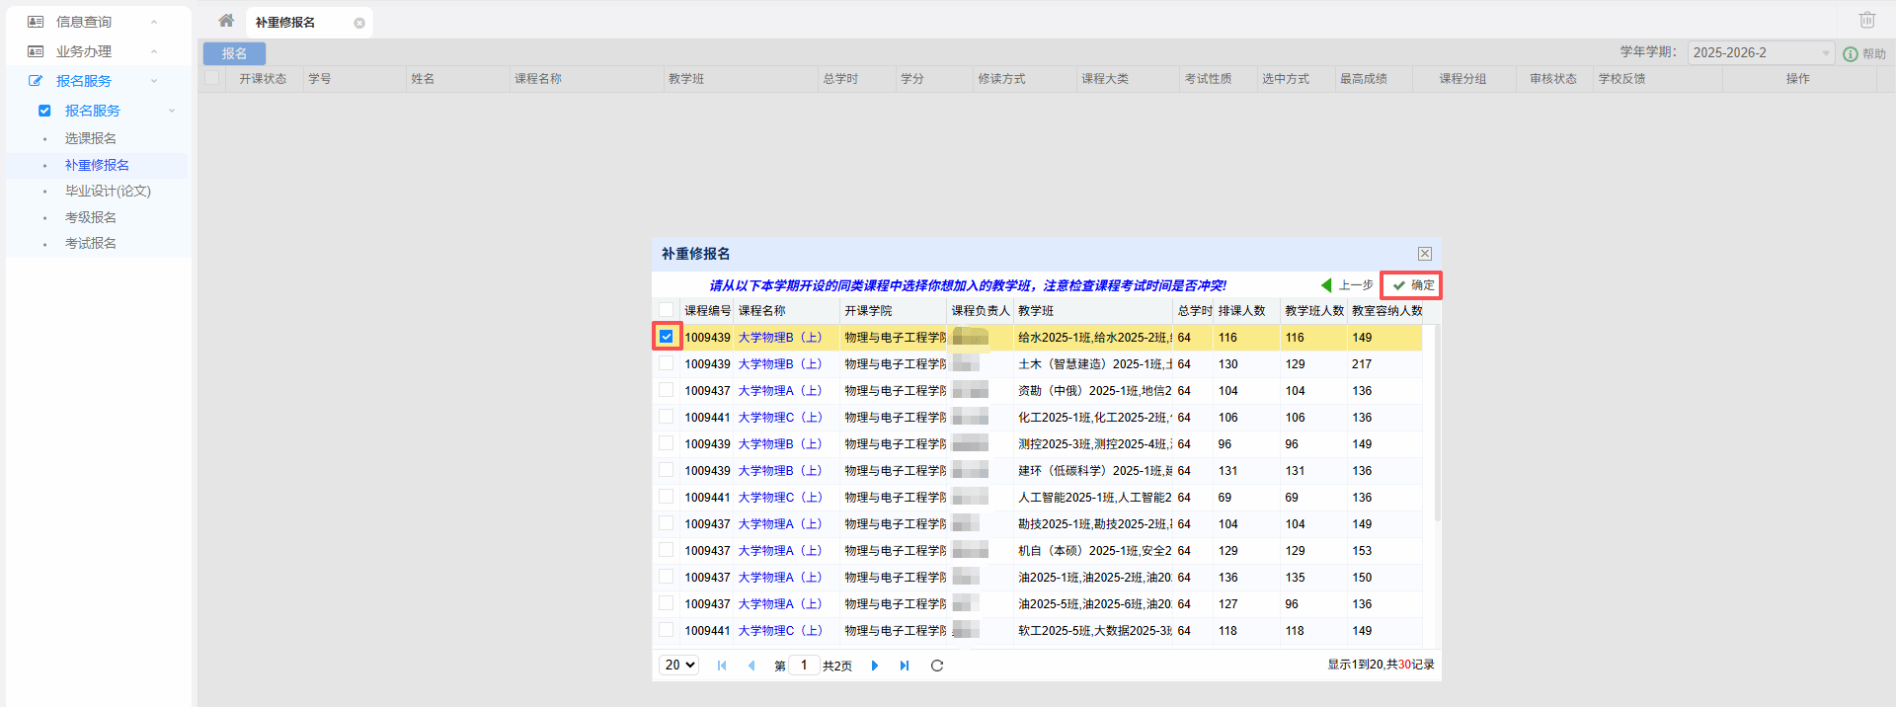Open 考级报名 from the sidebar
This screenshot has width=1896, height=707.
[x=91, y=217]
